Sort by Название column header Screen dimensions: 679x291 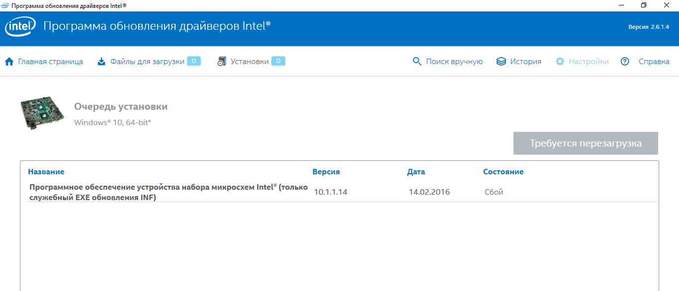pos(46,172)
